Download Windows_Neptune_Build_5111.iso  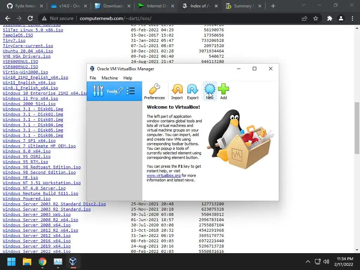coord(40,194)
